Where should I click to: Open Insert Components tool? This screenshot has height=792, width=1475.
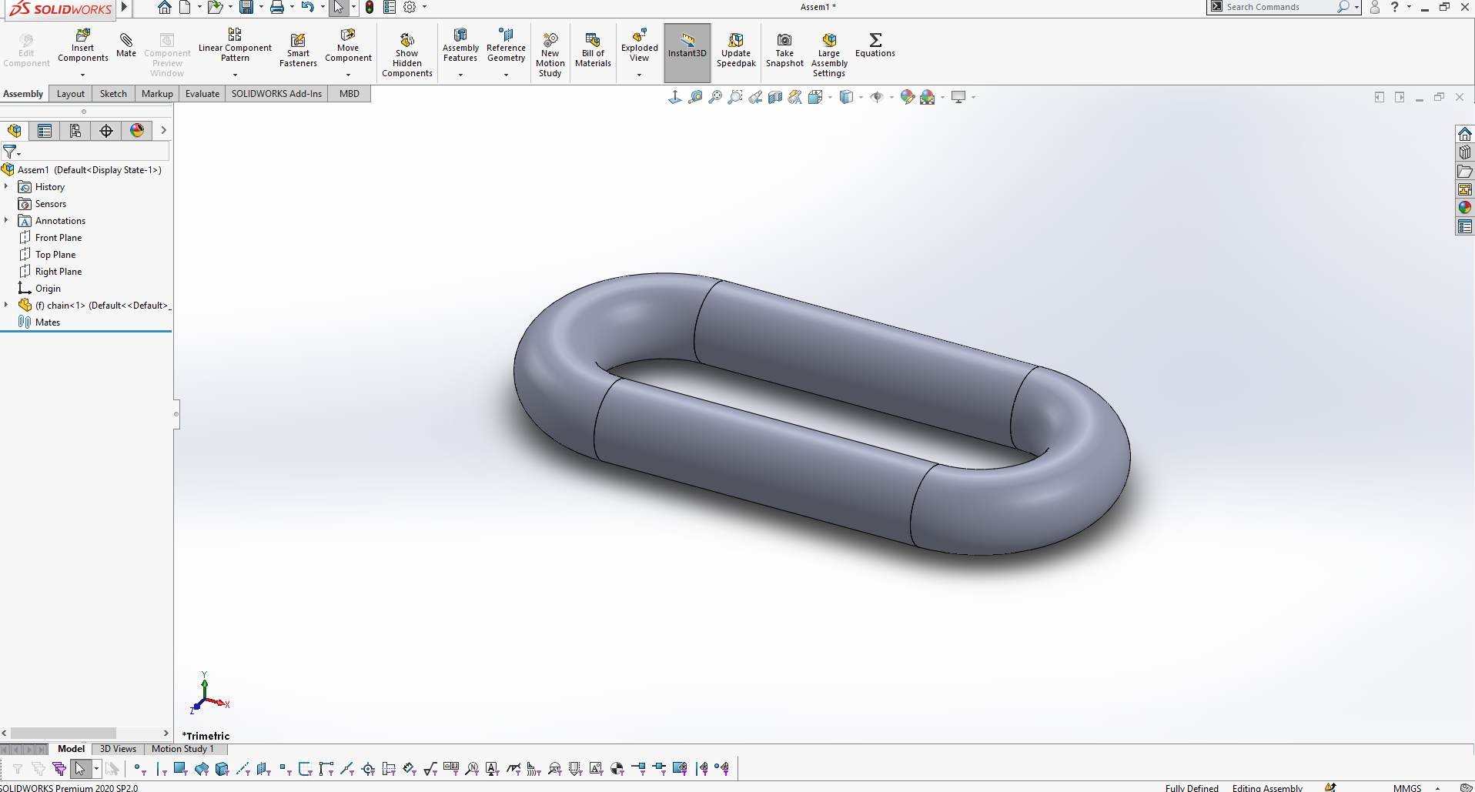tap(82, 46)
